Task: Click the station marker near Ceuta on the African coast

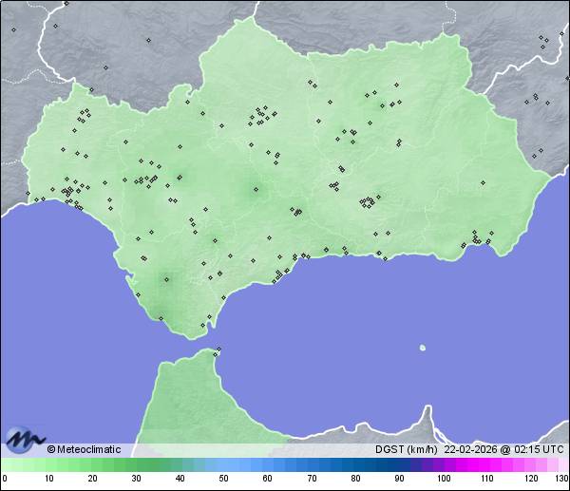Action: [218, 351]
